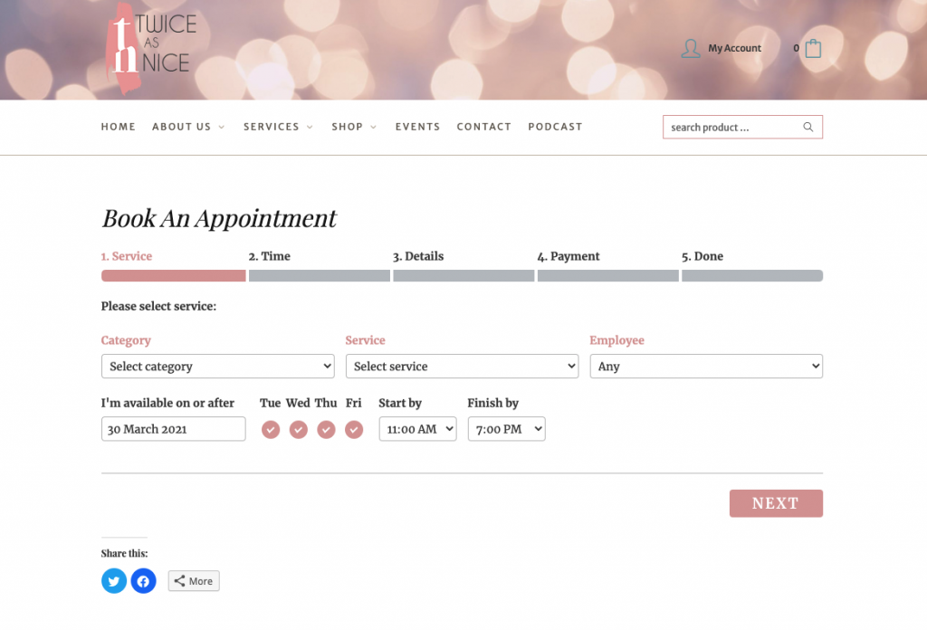Toggle the Fri availability checkbox
This screenshot has height=630, width=927.
[354, 430]
